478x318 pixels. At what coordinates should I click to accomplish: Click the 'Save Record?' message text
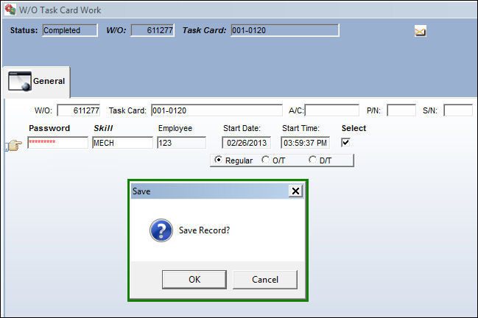tap(204, 230)
